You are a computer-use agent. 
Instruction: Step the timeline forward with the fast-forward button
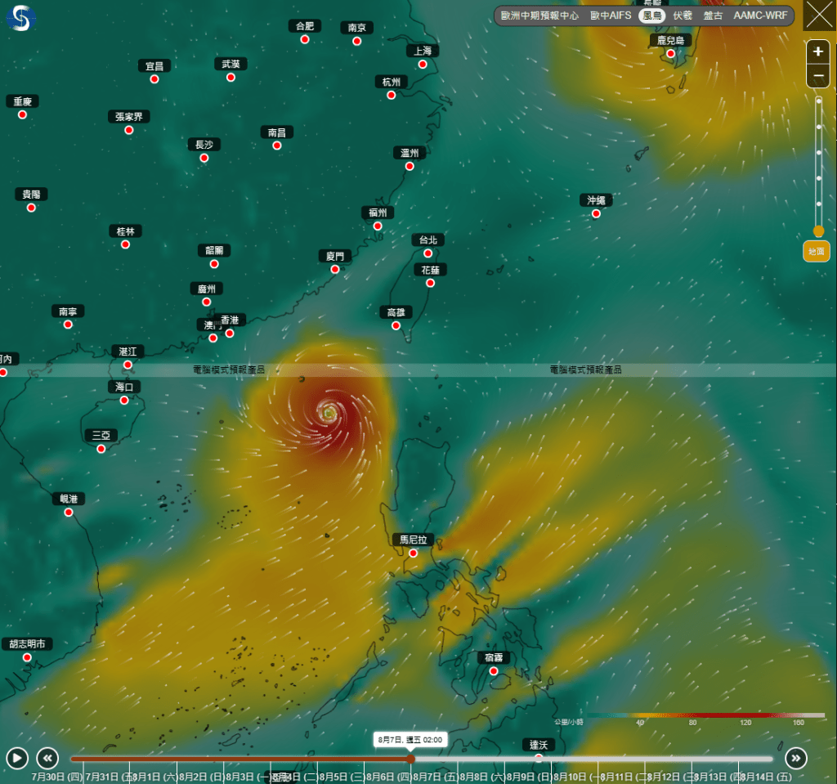click(796, 758)
